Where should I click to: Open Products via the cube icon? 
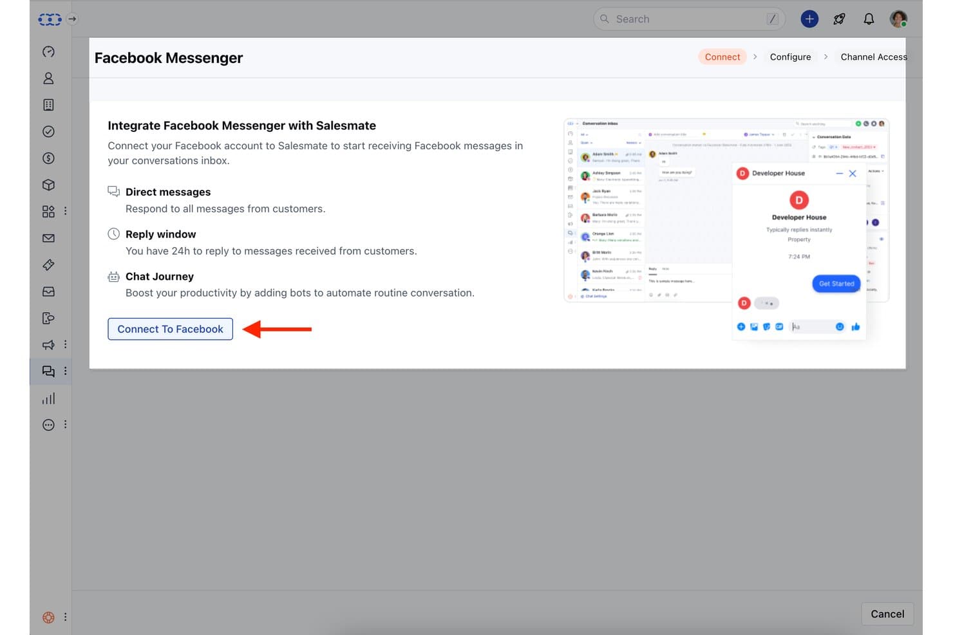click(x=48, y=185)
